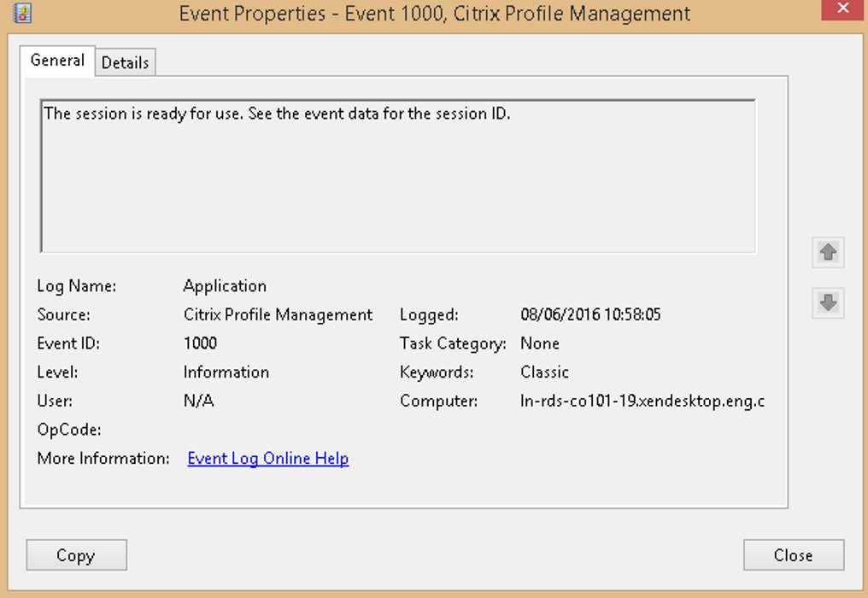This screenshot has width=868, height=598.
Task: Click the Task Category value None
Action: [x=539, y=343]
